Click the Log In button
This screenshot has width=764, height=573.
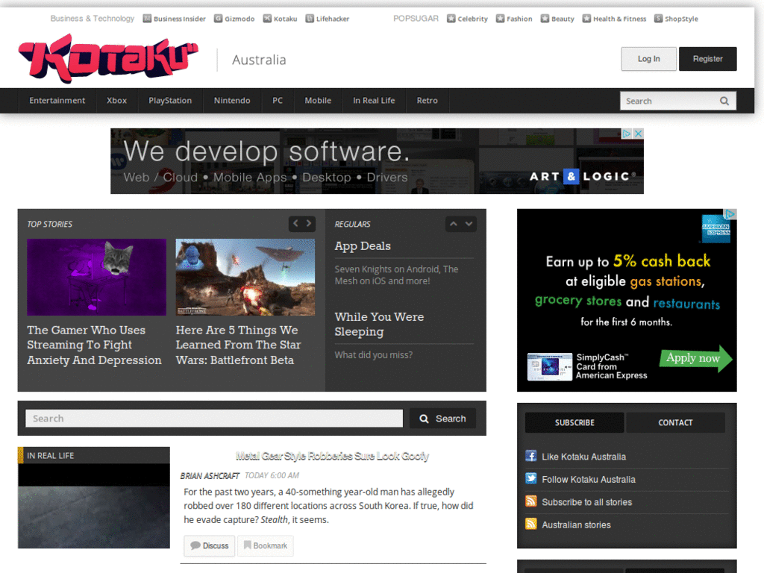(x=648, y=59)
